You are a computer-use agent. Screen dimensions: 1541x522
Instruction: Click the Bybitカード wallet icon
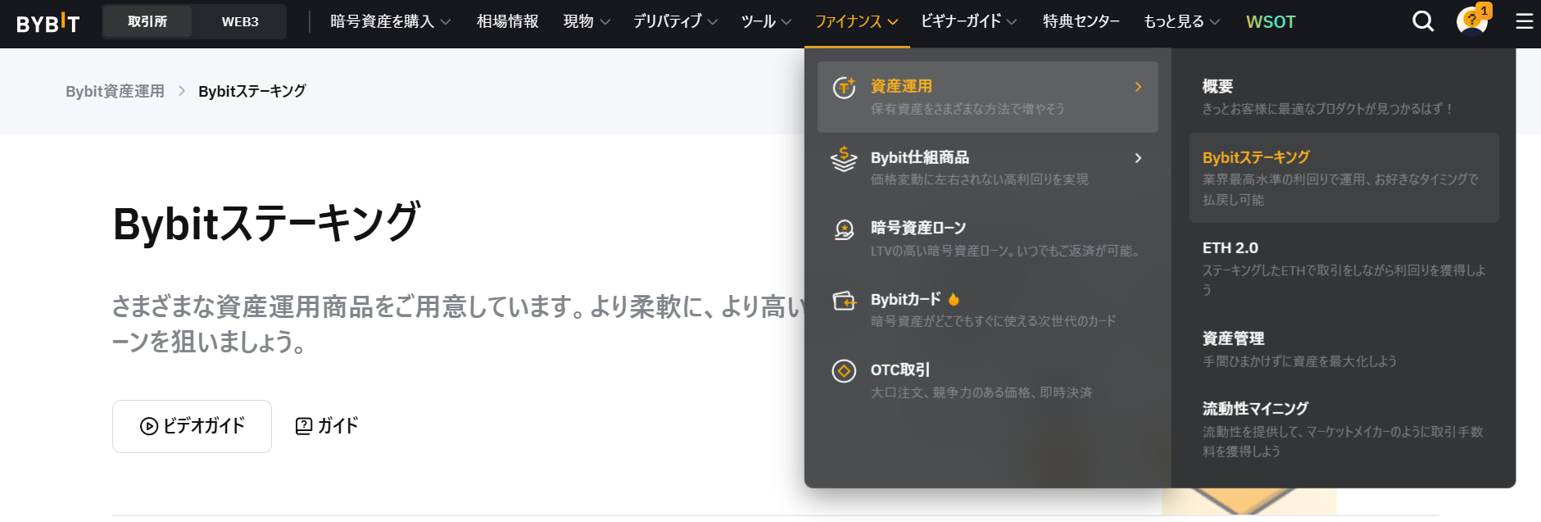pyautogui.click(x=844, y=301)
